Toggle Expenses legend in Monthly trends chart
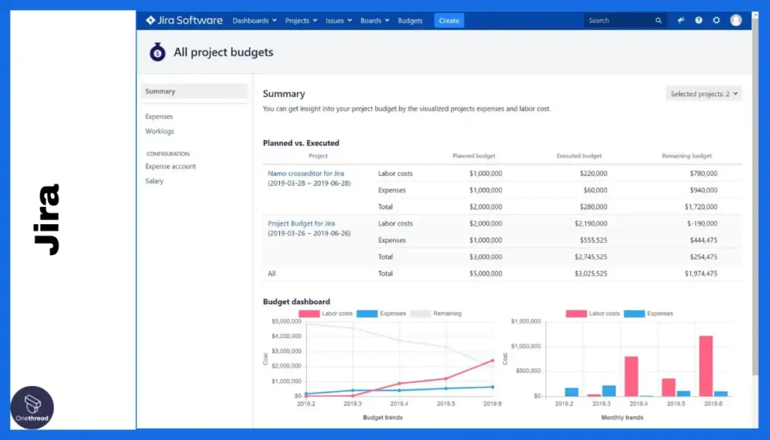Screen dimensions: 770x440 click(x=649, y=314)
